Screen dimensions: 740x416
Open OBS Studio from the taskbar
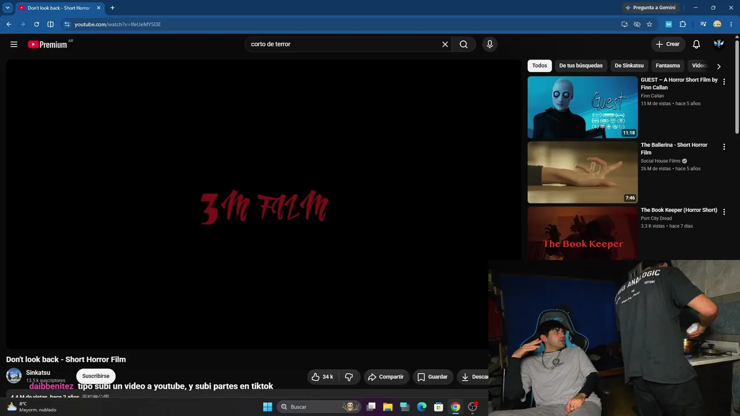472,407
